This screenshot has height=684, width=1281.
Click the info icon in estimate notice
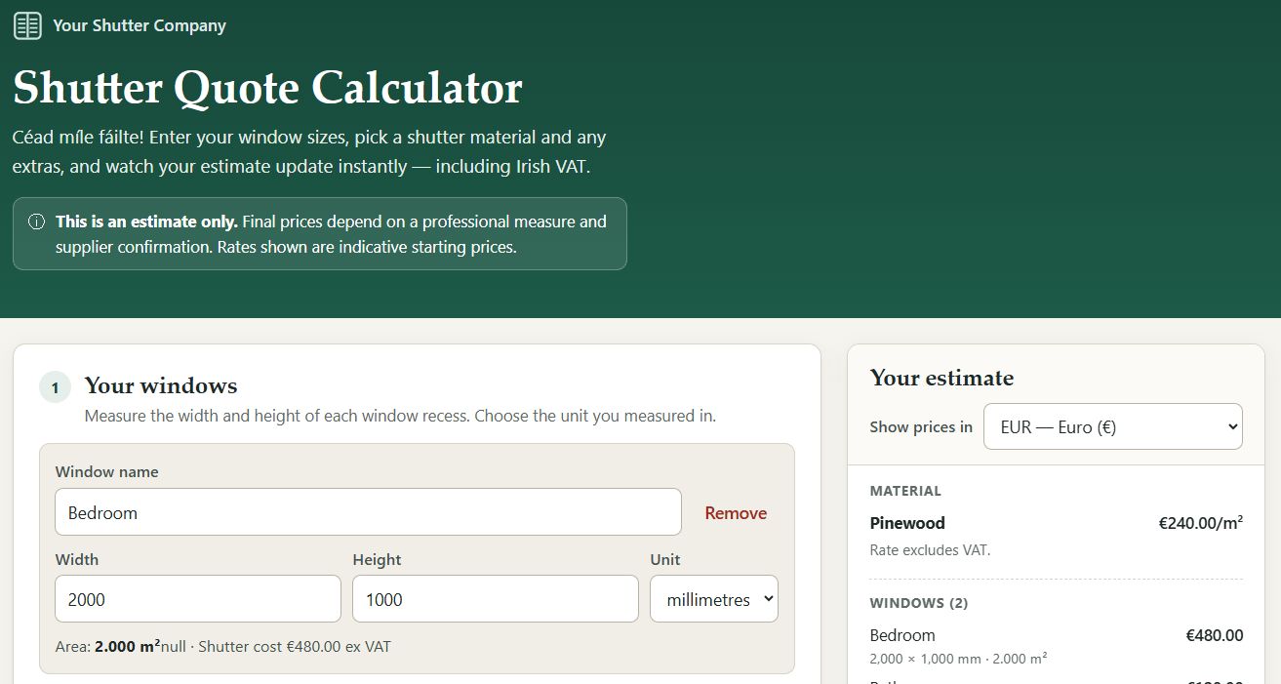pyautogui.click(x=37, y=221)
